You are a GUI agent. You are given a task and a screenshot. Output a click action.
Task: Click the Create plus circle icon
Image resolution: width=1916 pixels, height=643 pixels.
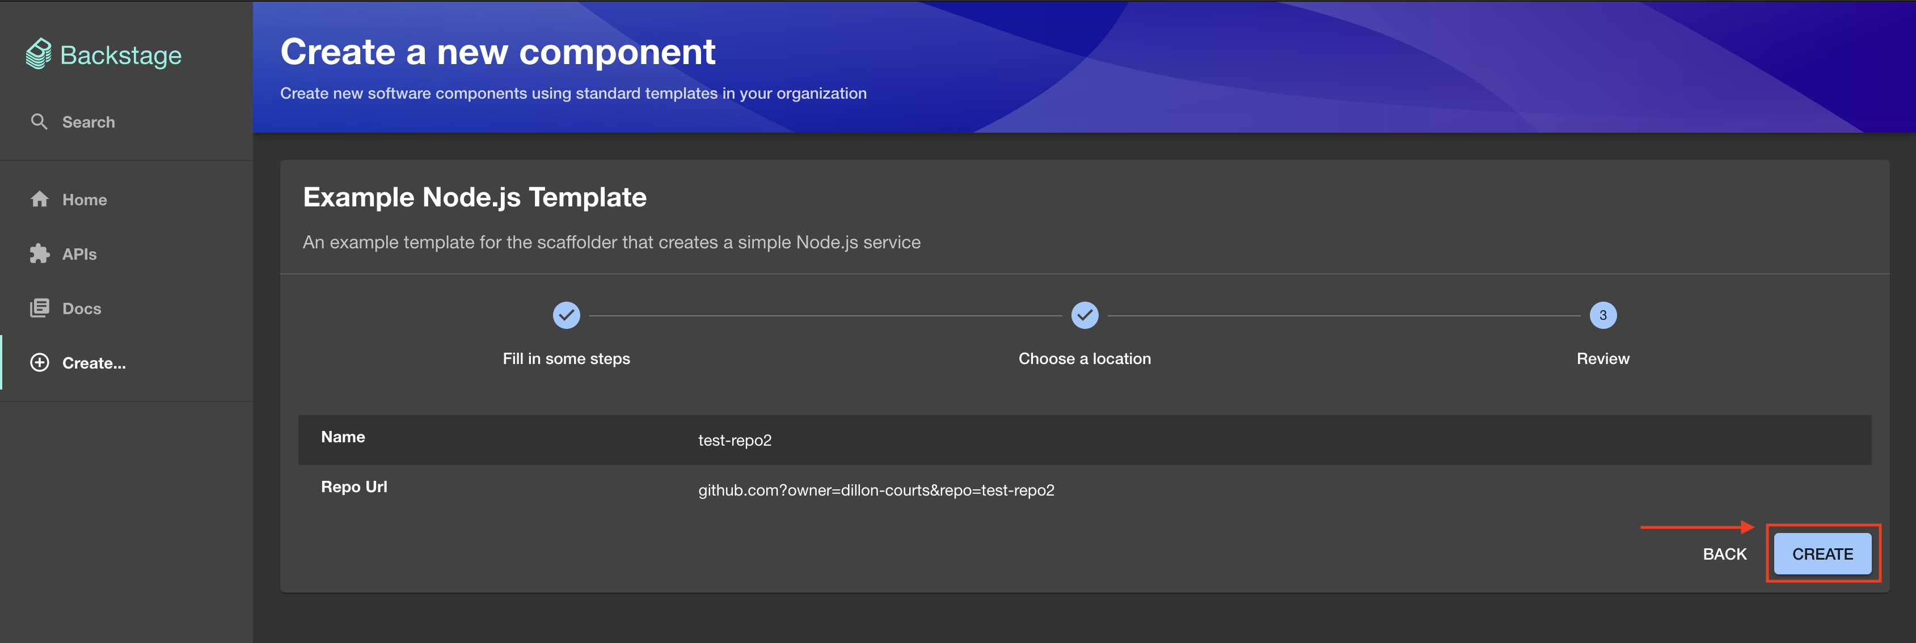pos(40,363)
